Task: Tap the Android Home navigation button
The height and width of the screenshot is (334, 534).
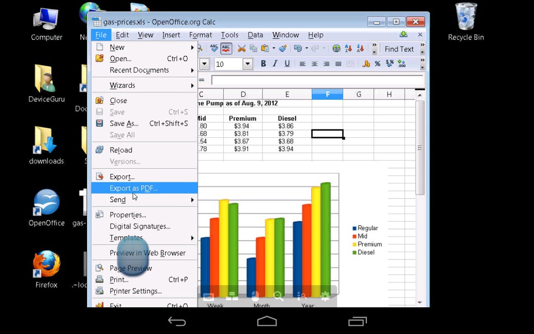Action: pos(266,321)
